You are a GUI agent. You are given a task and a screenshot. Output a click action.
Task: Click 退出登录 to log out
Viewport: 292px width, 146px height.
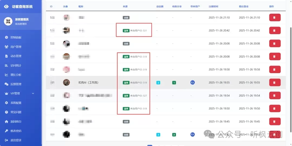click(x=16, y=140)
